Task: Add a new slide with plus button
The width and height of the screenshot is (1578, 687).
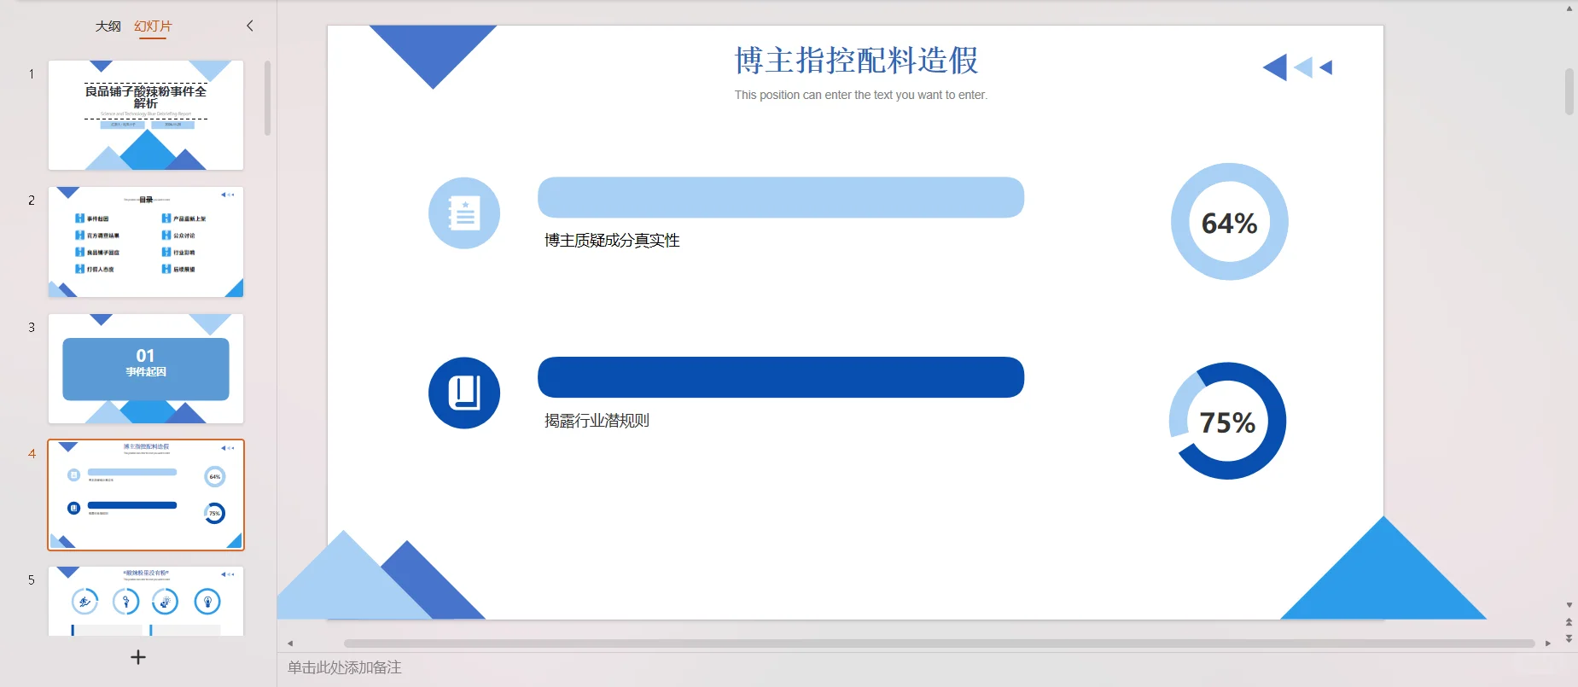Action: (x=138, y=657)
